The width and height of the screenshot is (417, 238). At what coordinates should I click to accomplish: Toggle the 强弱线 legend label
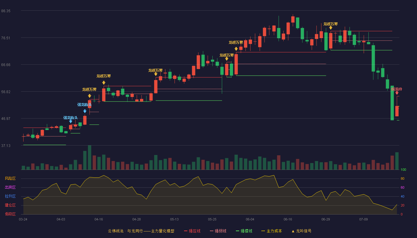[x=220, y=231]
